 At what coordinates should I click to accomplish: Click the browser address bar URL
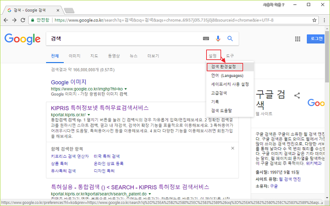[x=164, y=20]
